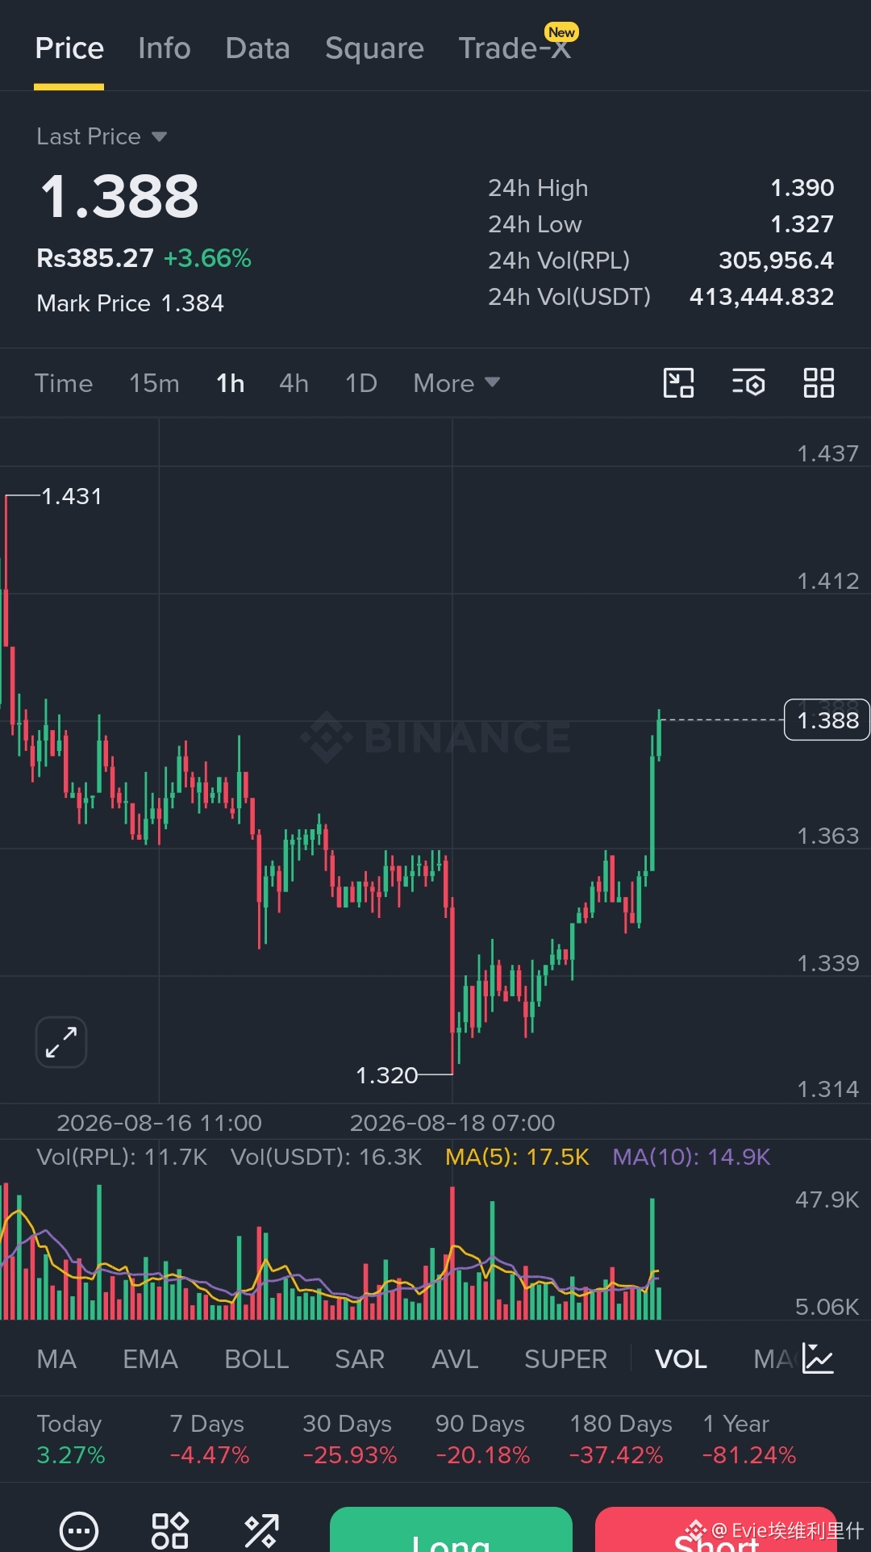Open the chart drawing tools icon
Image resolution: width=871 pixels, height=1552 pixels.
(678, 383)
